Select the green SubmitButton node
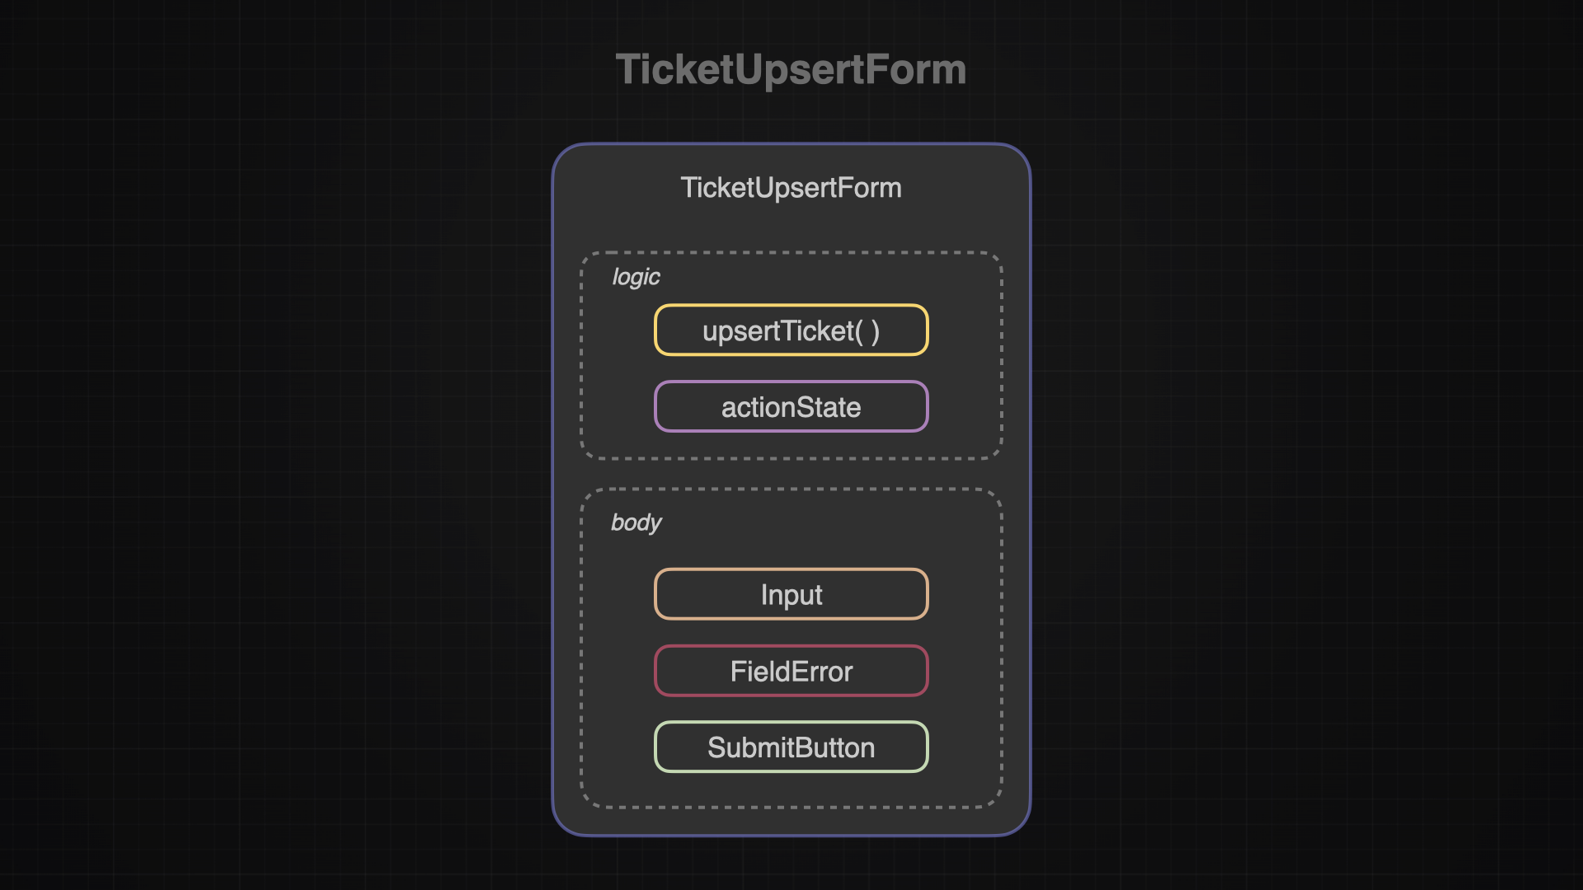Viewport: 1583px width, 890px height. 790,747
